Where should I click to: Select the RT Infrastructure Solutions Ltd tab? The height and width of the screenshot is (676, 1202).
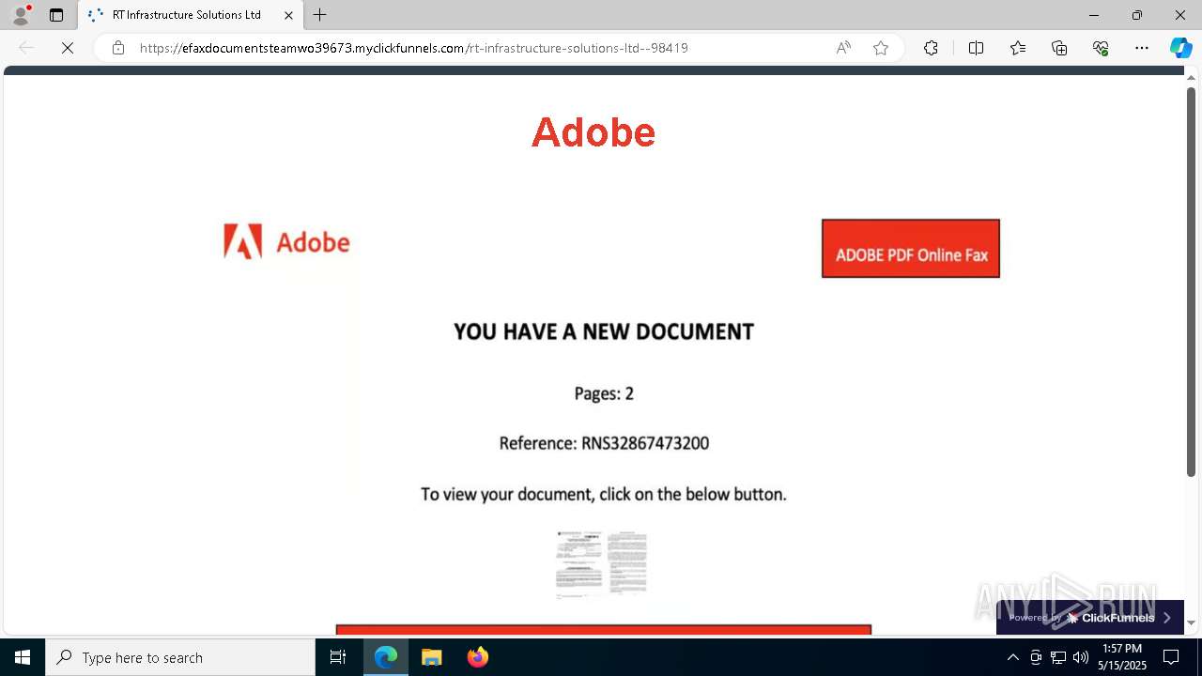(x=191, y=15)
